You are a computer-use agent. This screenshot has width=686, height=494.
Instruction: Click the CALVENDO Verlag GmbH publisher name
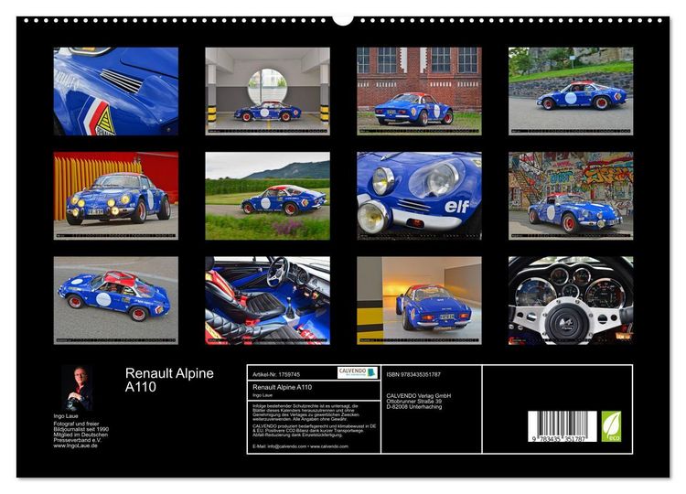[419, 395]
